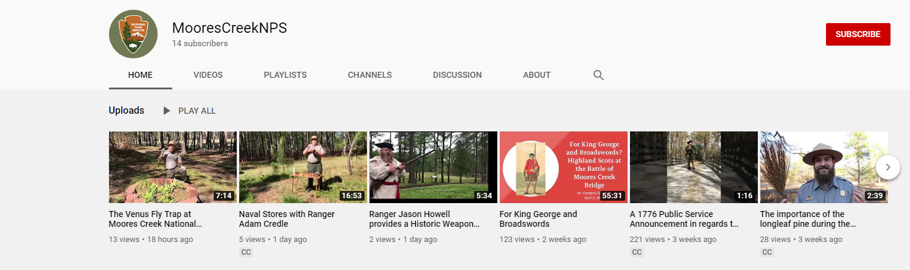Play the Naval Stores video thumbnail
This screenshot has height=270, width=910.
point(303,167)
